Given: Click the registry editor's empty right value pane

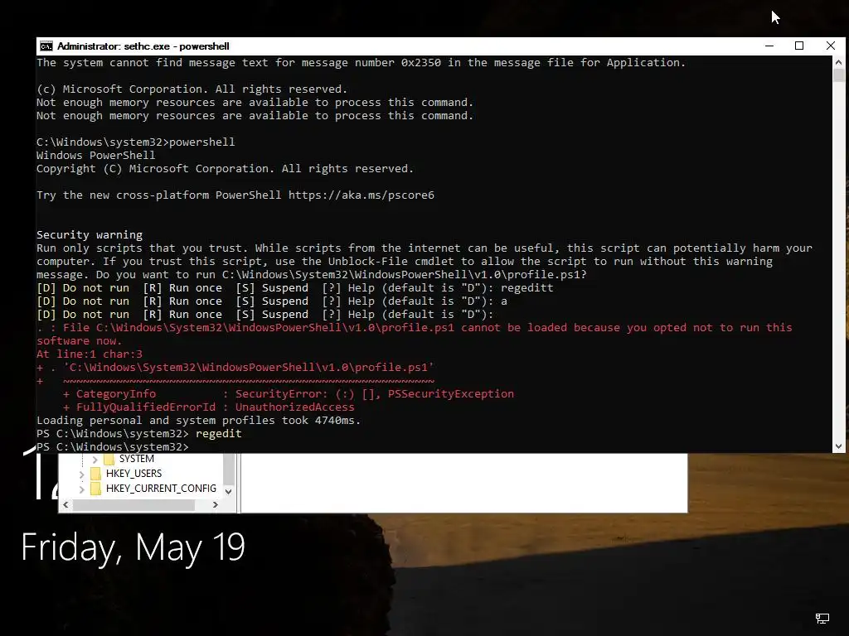Looking at the screenshot, I should coord(464,483).
